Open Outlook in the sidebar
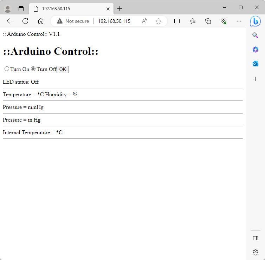This screenshot has width=265, height=260. point(256,64)
